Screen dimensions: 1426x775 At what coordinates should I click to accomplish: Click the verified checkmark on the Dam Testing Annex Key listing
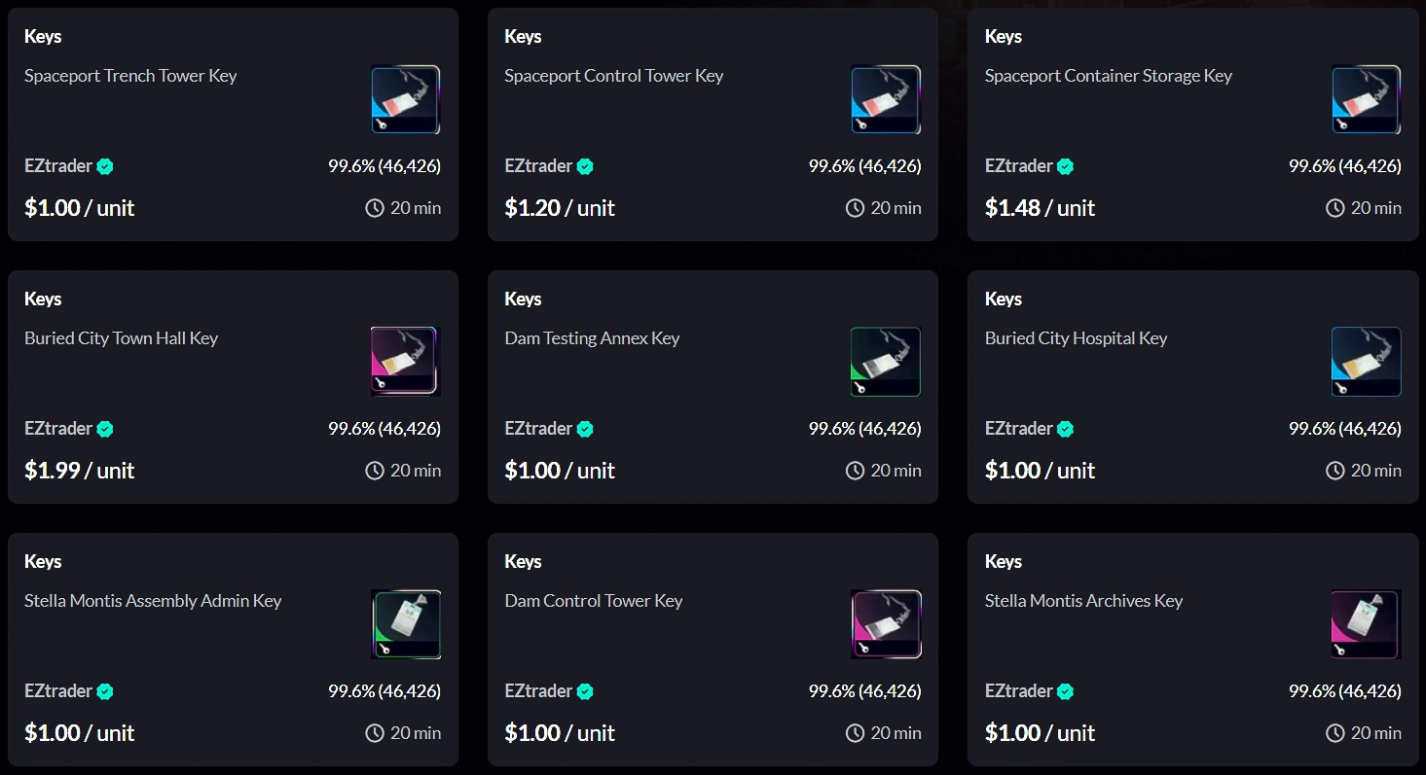[585, 428]
